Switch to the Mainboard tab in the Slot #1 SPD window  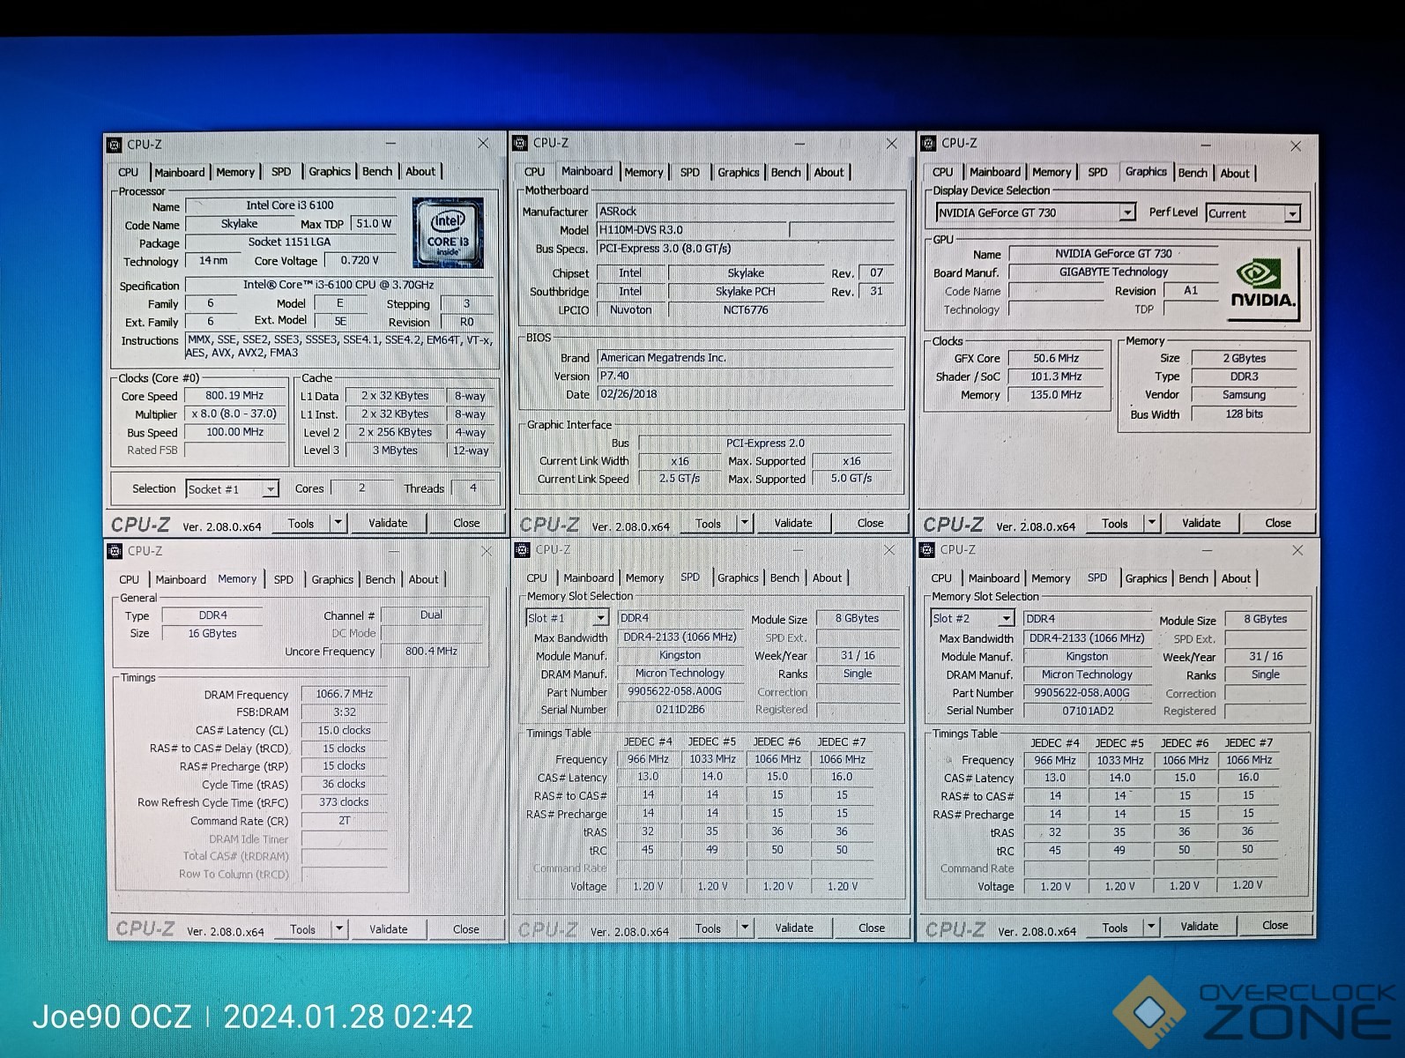tap(589, 578)
